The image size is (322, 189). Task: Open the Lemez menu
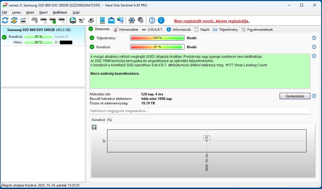click(16, 12)
